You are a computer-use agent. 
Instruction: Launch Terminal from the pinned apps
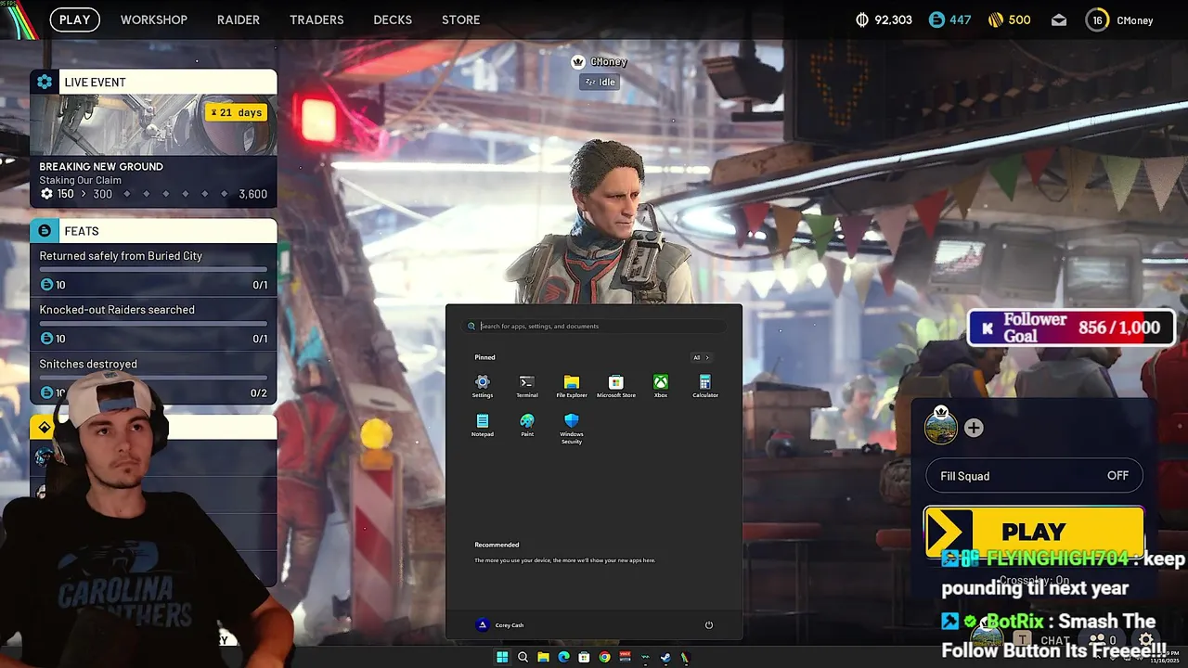(527, 386)
